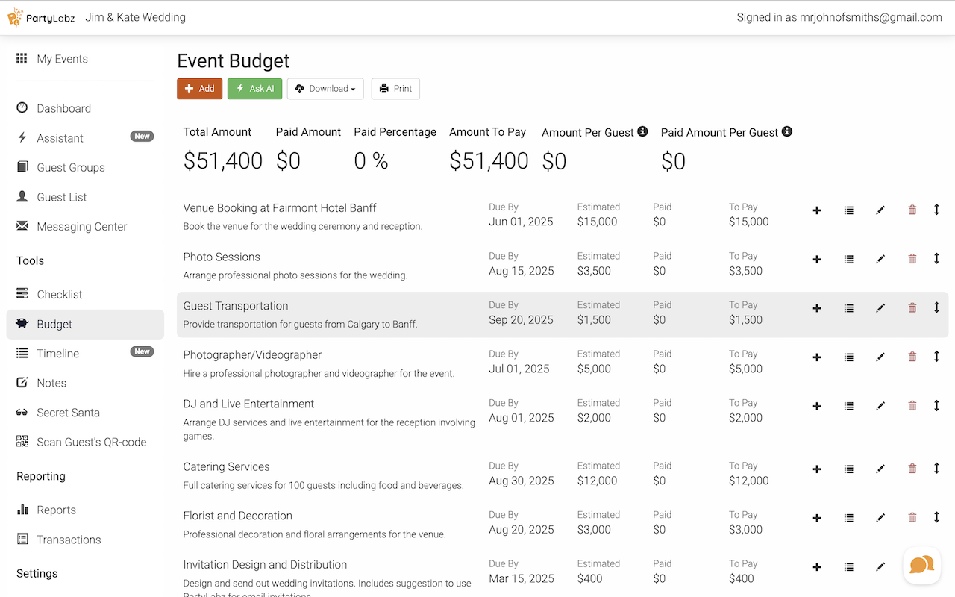Click the plus icon for Venue Booking row
This screenshot has width=955, height=597.
point(817,210)
